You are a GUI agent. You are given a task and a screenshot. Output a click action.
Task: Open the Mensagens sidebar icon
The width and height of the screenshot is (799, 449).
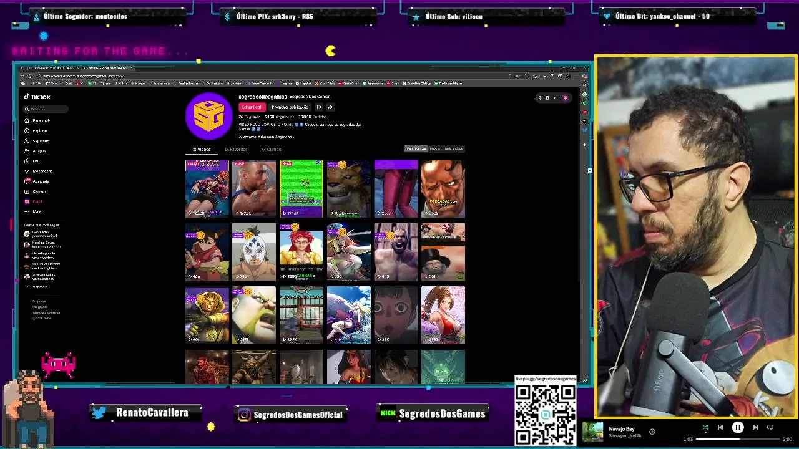(x=27, y=171)
